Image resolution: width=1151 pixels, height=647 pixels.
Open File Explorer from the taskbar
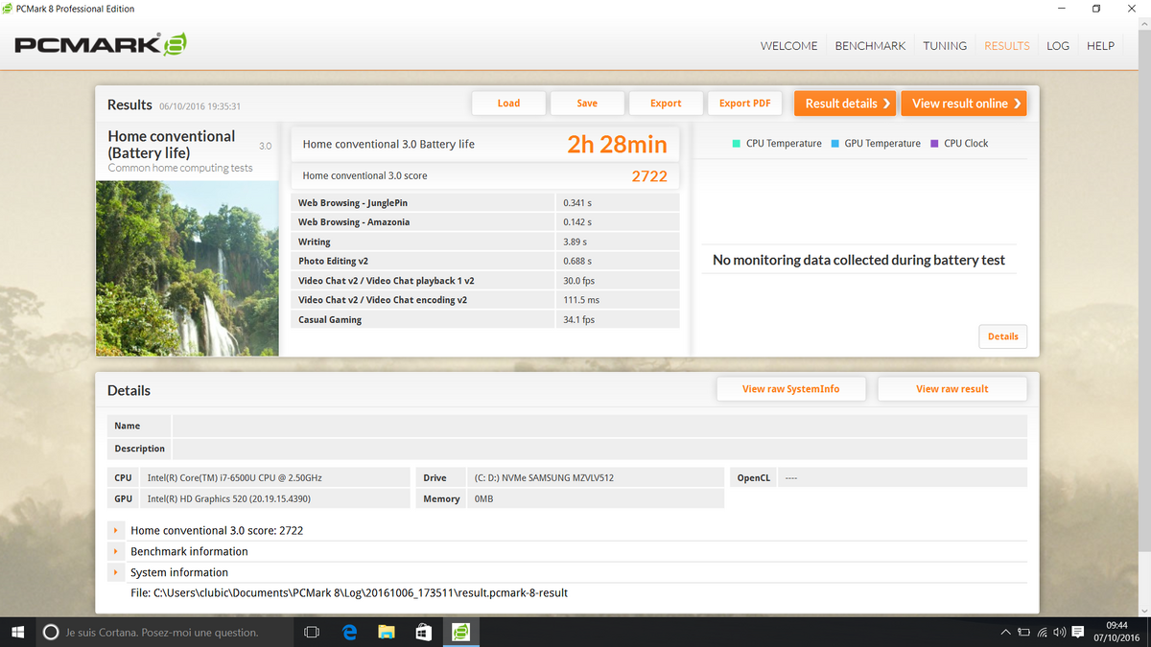[387, 633]
